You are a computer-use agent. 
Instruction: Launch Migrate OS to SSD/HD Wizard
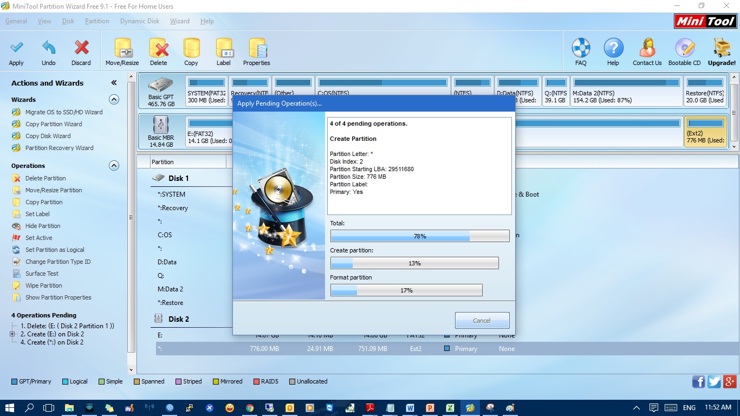pyautogui.click(x=64, y=112)
